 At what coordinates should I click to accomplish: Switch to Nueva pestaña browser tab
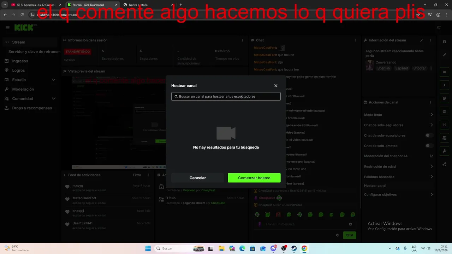(148, 5)
